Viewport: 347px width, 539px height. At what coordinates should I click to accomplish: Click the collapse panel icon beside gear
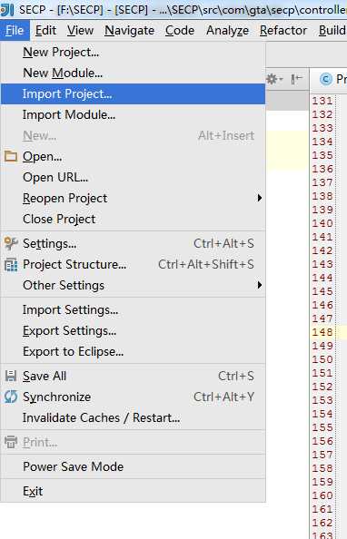click(x=296, y=80)
